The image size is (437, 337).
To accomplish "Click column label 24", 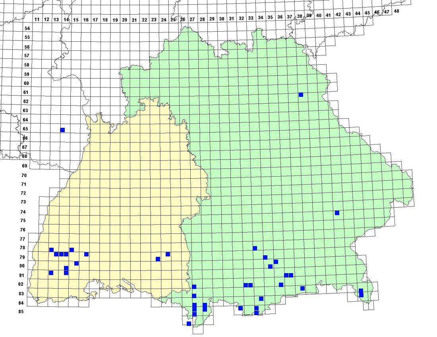I will tap(164, 20).
